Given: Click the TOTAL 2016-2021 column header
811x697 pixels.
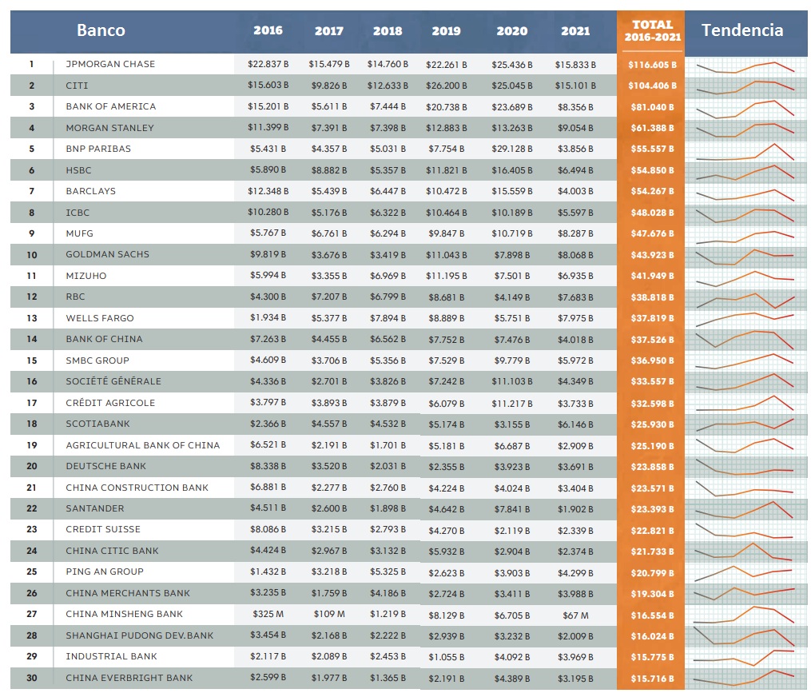Looking at the screenshot, I should (651, 31).
